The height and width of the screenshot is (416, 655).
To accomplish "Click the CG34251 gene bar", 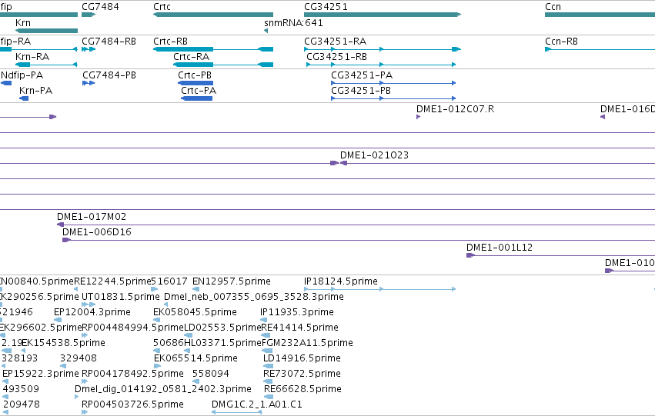I will (x=383, y=15).
